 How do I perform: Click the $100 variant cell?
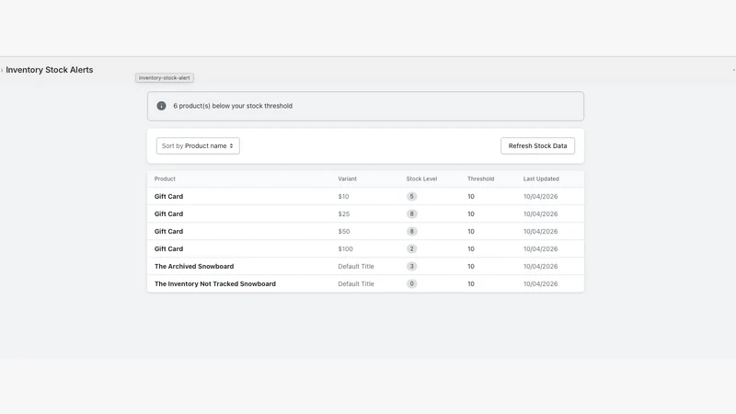point(346,248)
